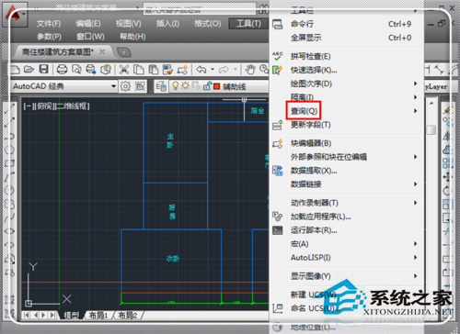
Task: Select the Ellipse draw tool
Action: coord(9,231)
